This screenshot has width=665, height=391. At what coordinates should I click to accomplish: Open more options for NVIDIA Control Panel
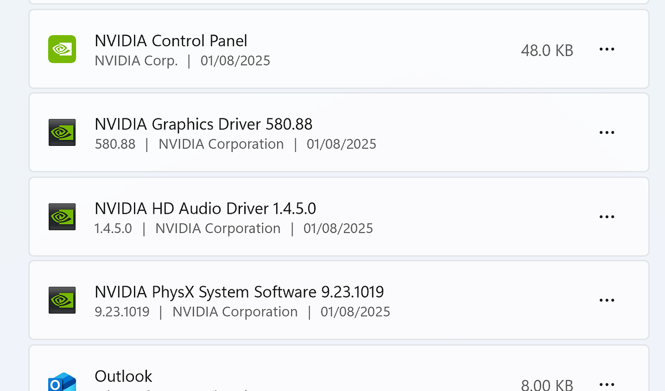(x=607, y=49)
